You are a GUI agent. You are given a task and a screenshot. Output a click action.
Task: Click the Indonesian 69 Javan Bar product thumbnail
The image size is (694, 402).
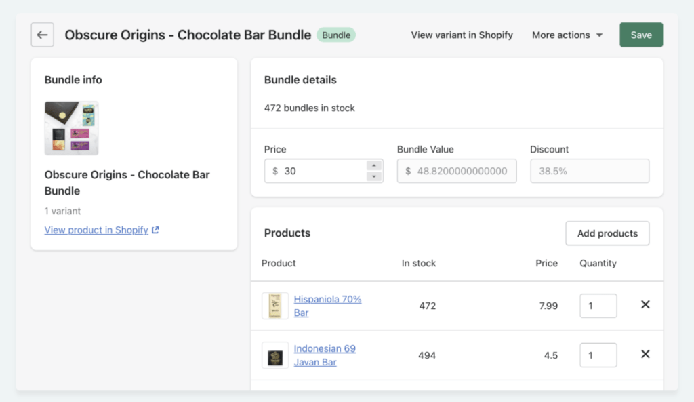point(274,355)
